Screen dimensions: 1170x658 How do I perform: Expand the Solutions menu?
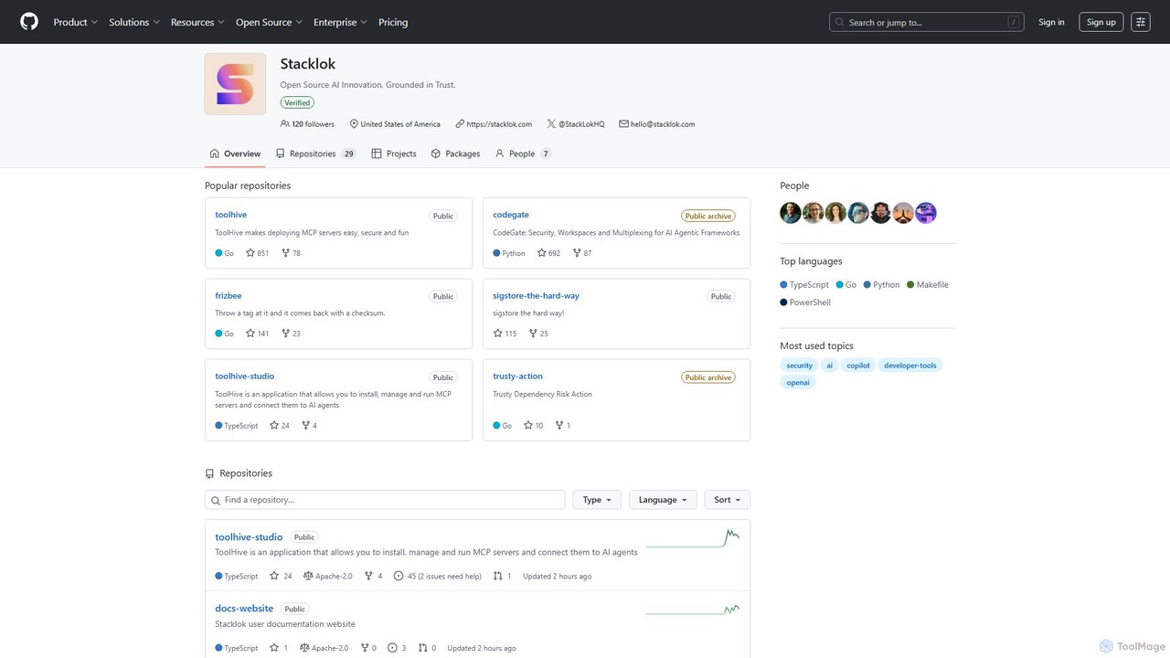(134, 22)
